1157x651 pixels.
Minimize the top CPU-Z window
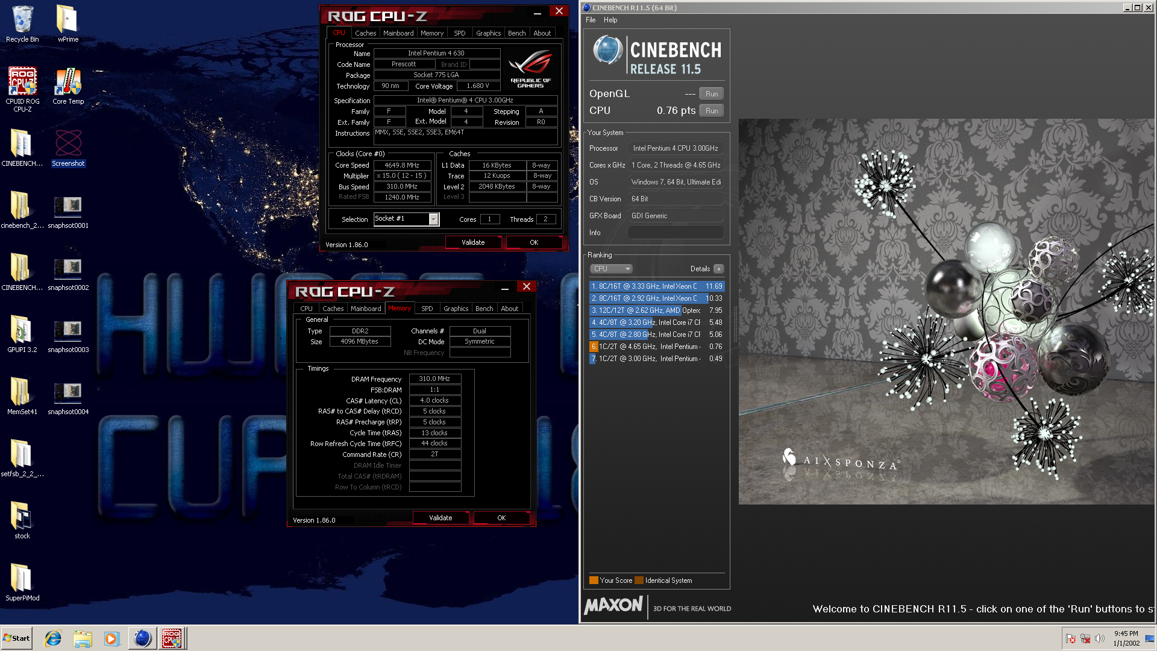537,13
